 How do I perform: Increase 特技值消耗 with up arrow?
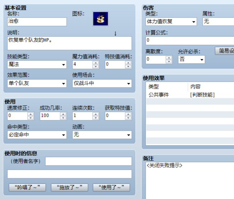(x=128, y=63)
